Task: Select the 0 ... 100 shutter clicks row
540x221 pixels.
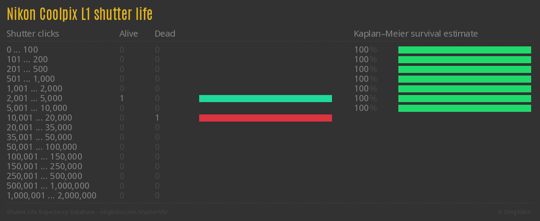Action: click(x=23, y=50)
